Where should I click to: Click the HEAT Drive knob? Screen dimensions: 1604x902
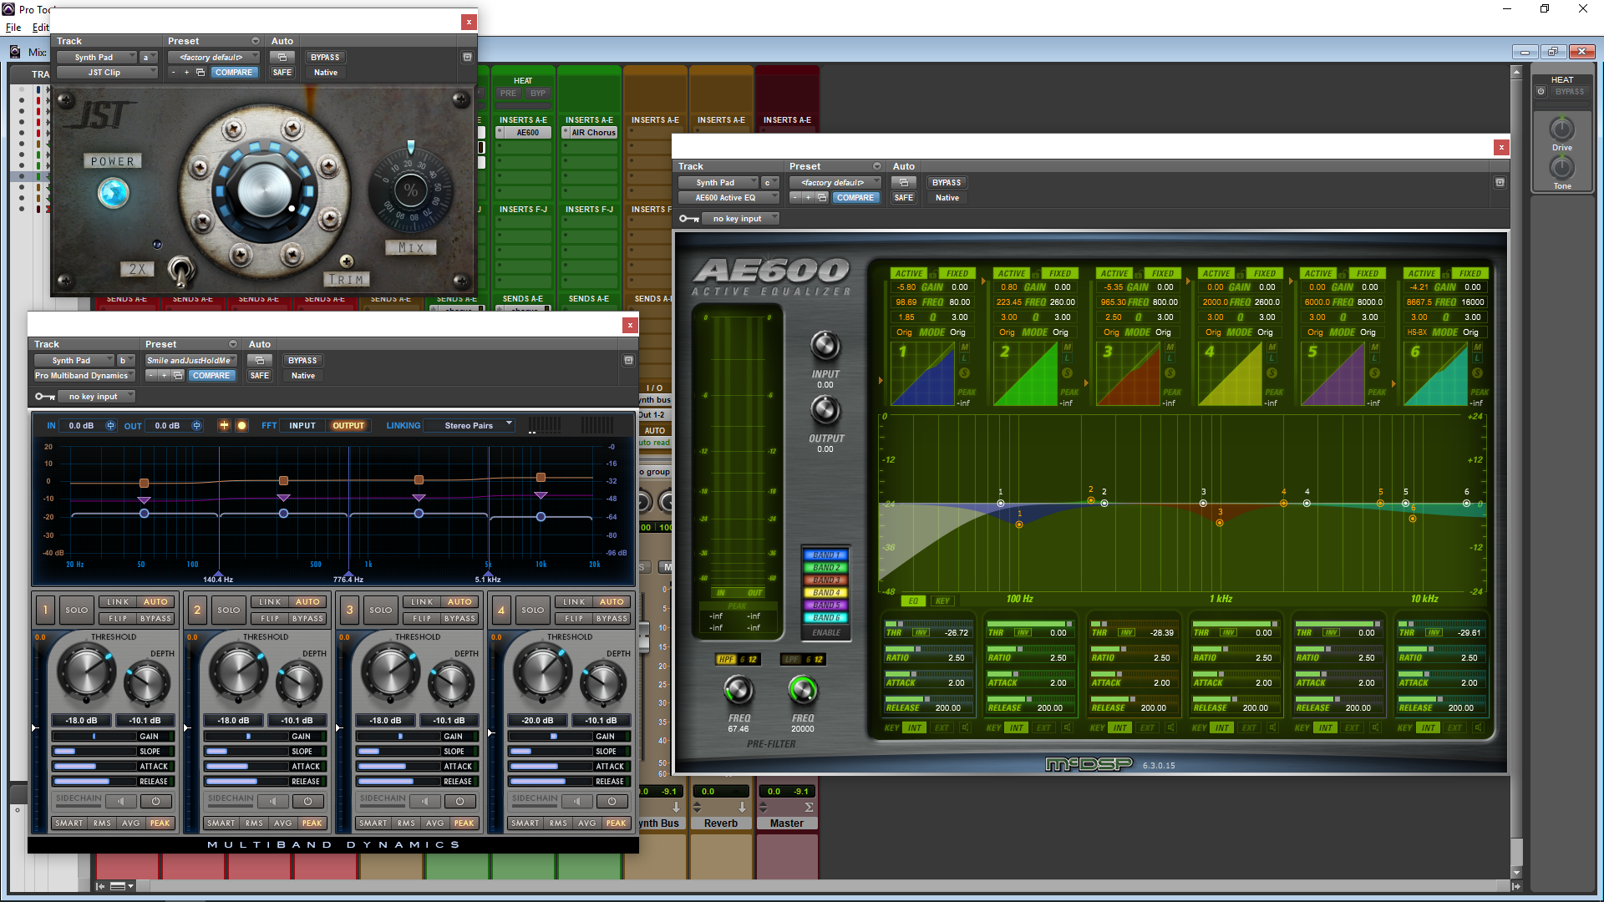point(1562,129)
